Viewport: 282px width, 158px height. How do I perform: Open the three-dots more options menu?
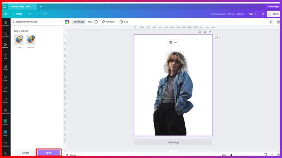coord(176,42)
